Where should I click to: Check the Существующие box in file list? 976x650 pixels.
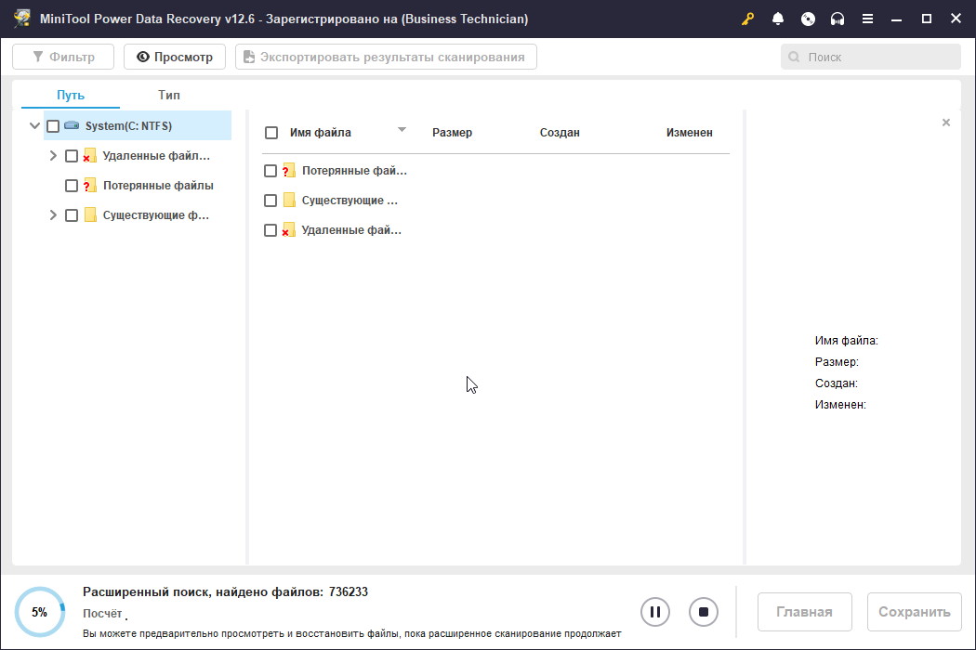pyautogui.click(x=270, y=201)
